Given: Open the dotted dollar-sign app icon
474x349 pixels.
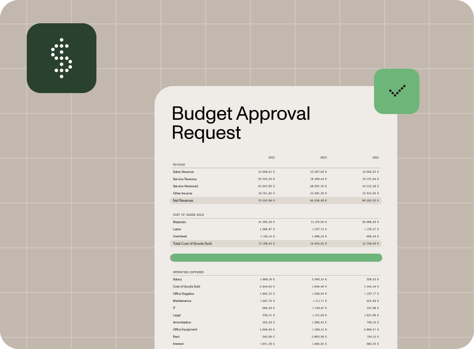Looking at the screenshot, I should click(60, 58).
